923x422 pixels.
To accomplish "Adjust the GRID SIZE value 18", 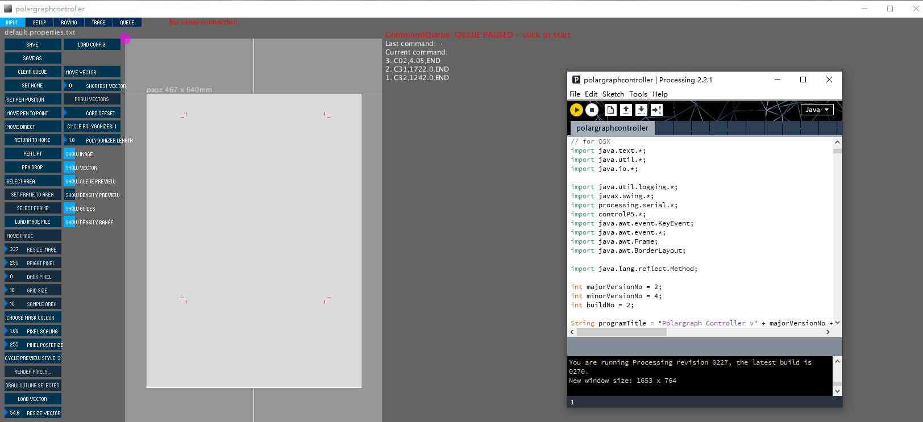I will (x=32, y=290).
